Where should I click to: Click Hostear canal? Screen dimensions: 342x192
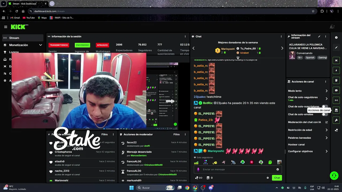pos(296,145)
